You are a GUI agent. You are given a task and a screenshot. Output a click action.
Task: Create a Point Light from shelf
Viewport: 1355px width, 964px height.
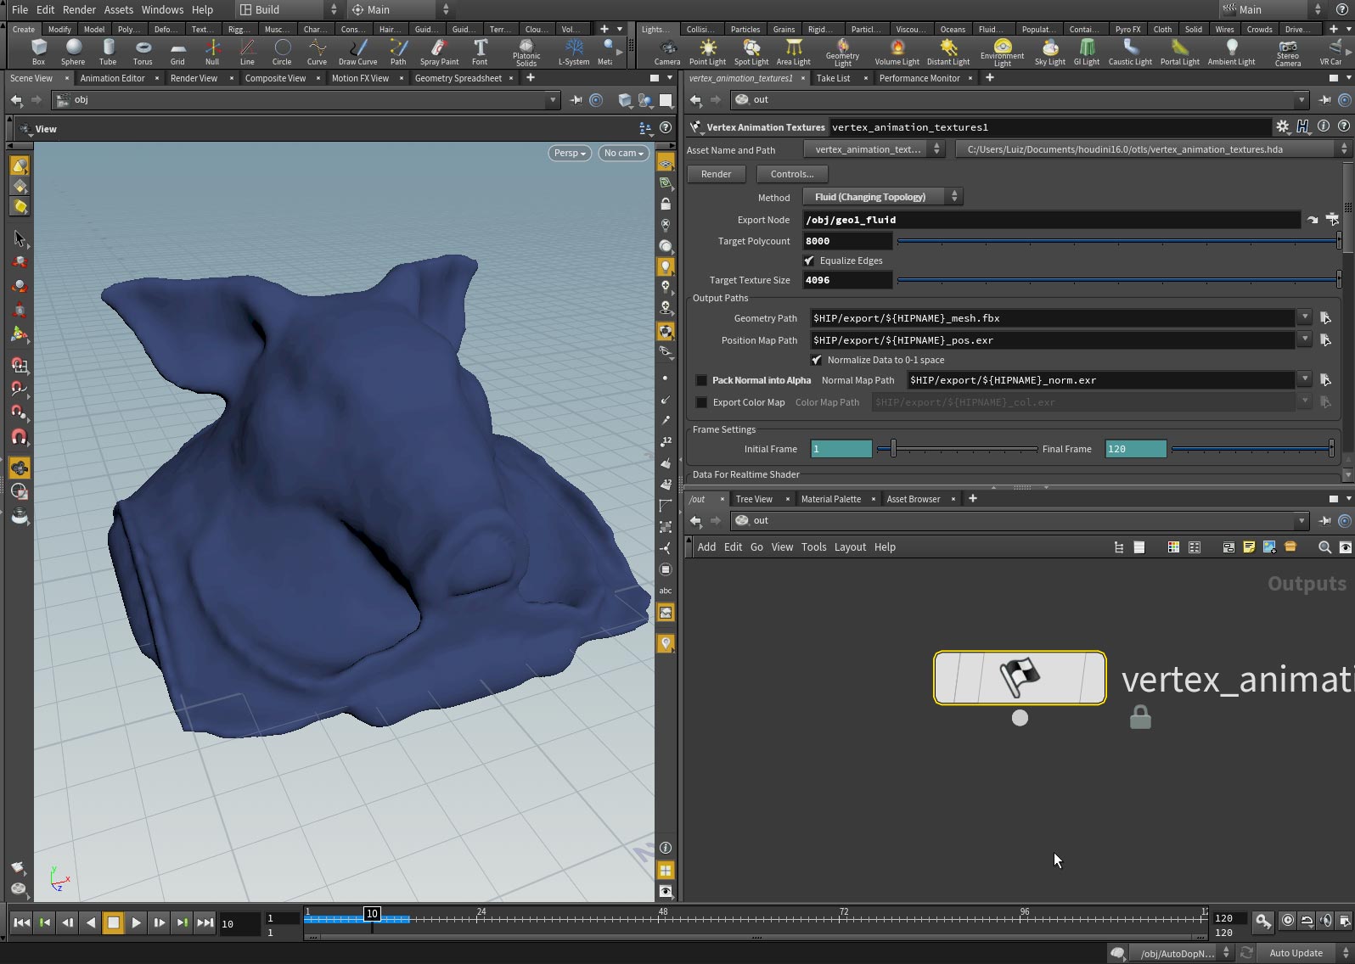pos(707,52)
